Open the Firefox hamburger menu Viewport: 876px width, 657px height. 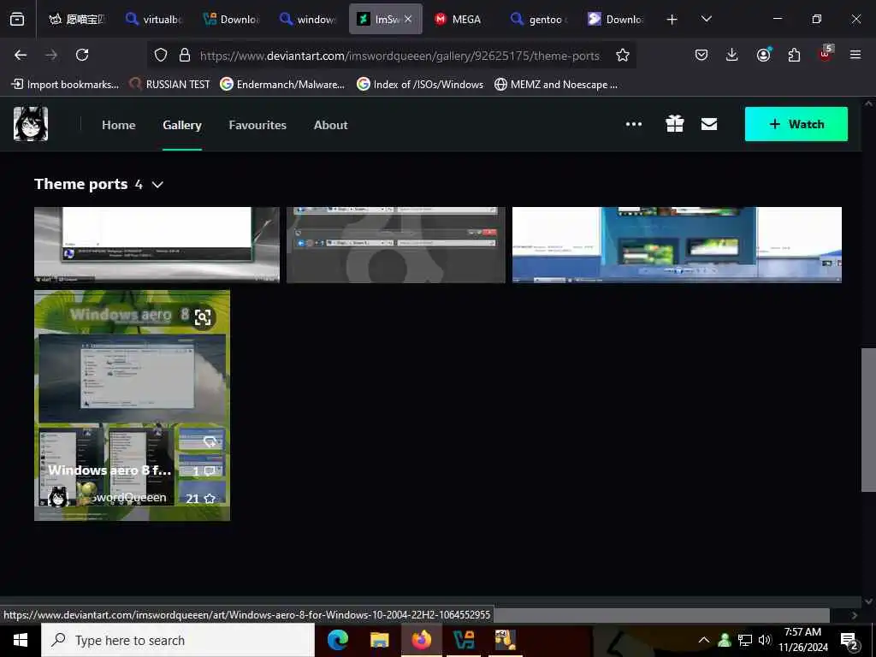(855, 55)
